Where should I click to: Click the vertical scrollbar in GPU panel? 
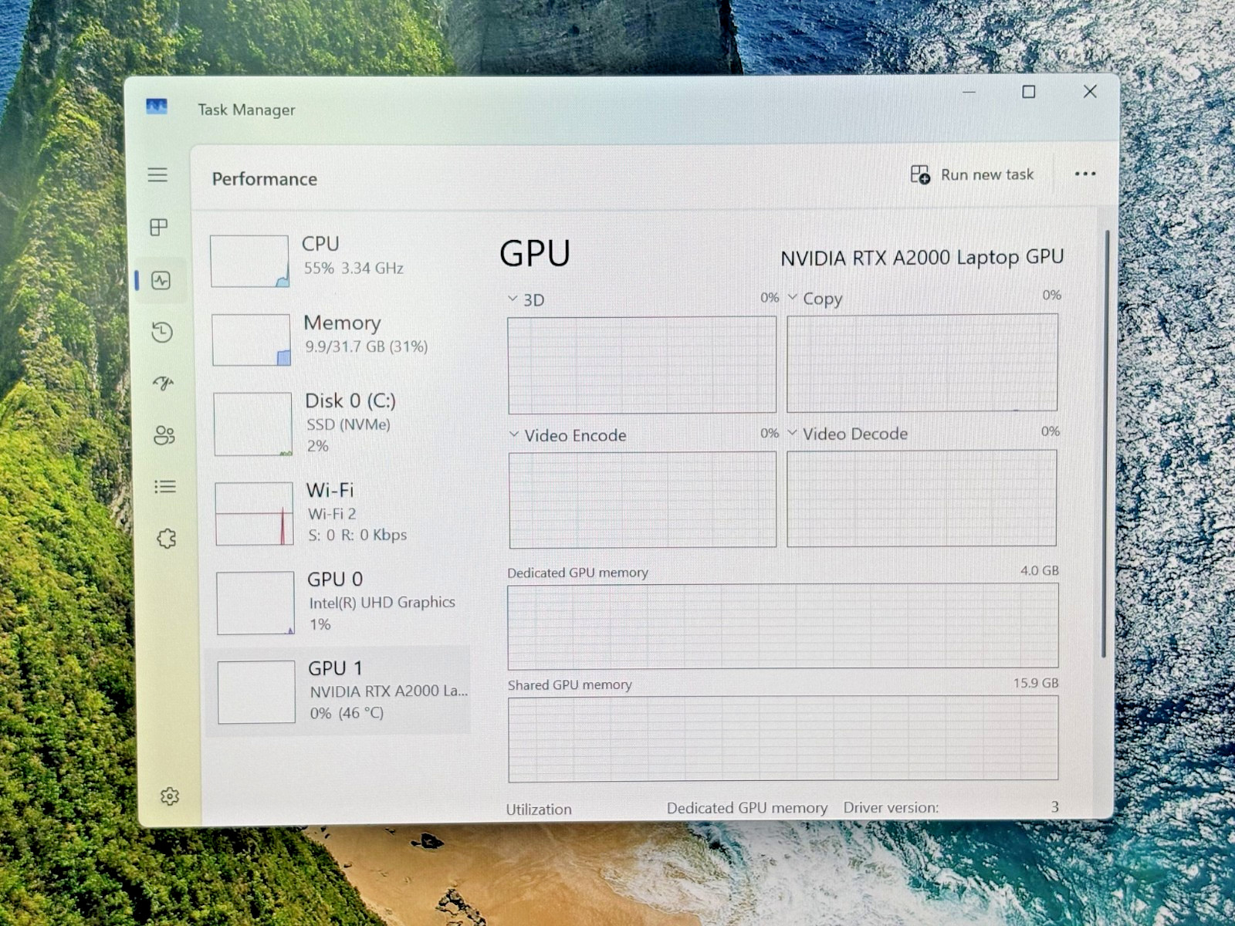pyautogui.click(x=1106, y=444)
